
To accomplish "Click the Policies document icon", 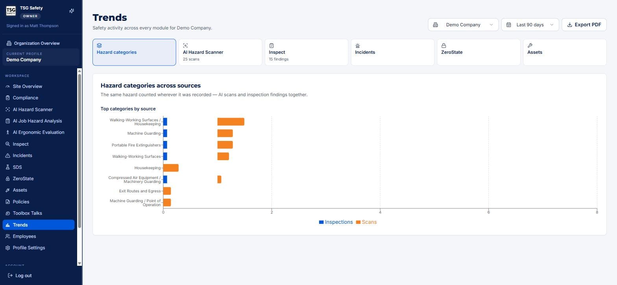I will [7, 202].
